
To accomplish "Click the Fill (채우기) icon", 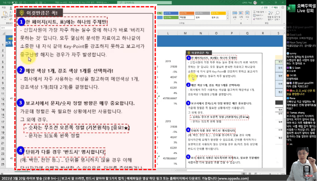I will tap(254, 15).
